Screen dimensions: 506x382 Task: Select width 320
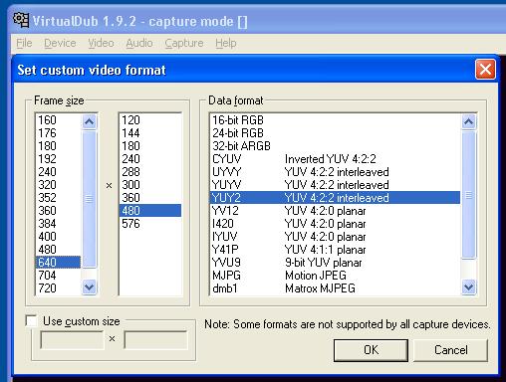pos(58,185)
